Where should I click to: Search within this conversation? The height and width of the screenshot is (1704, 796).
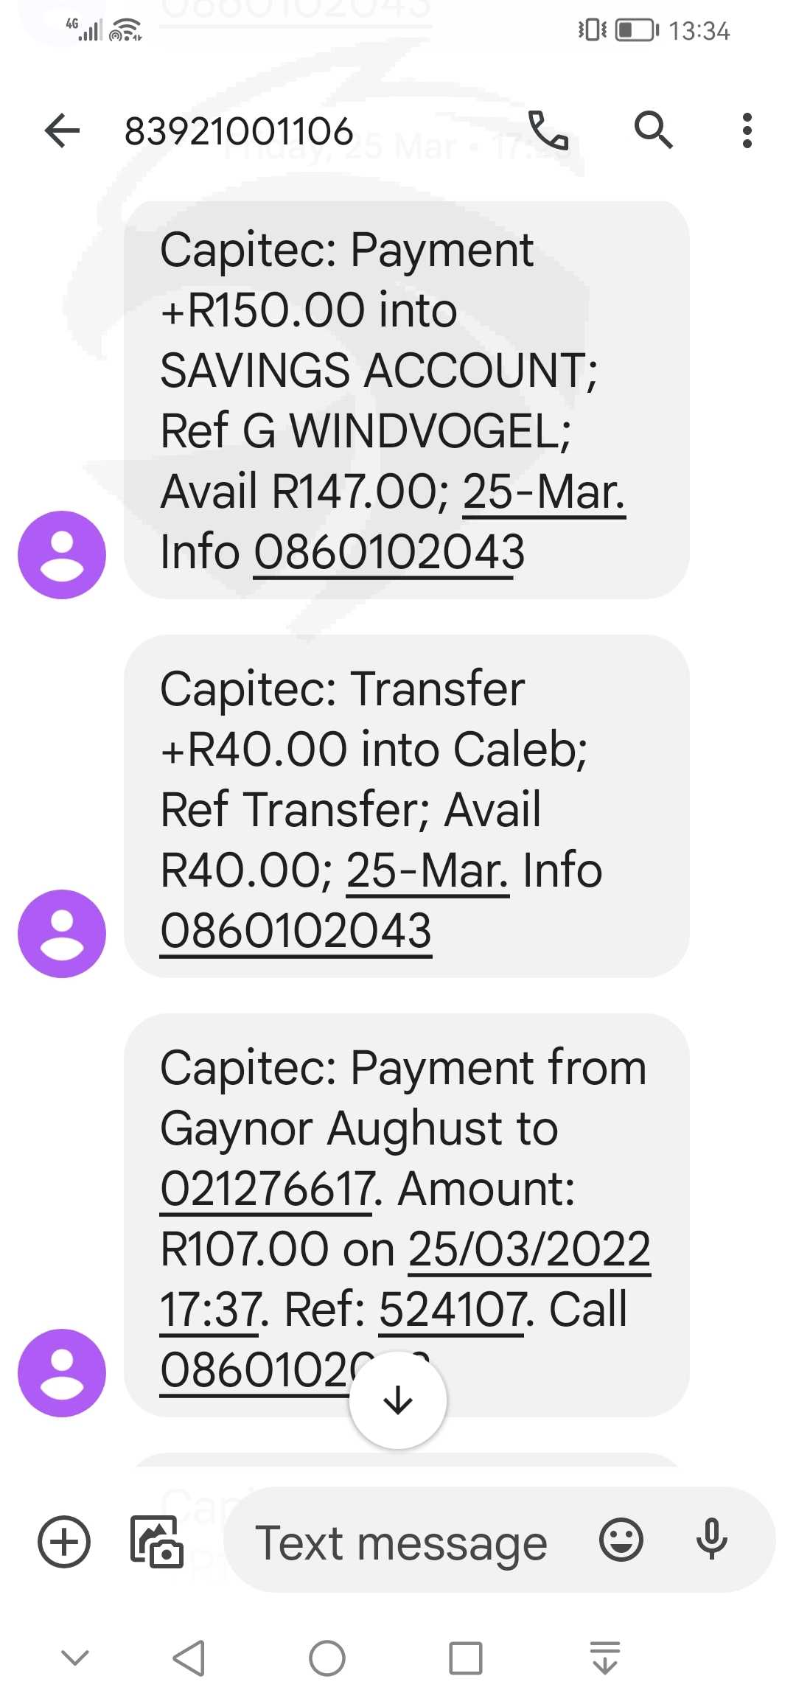(x=653, y=131)
